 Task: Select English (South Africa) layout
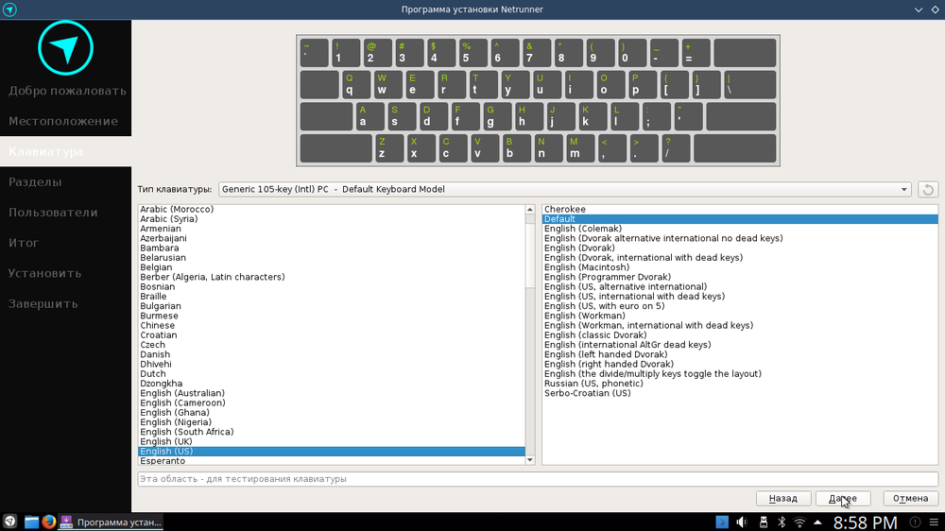point(332,432)
